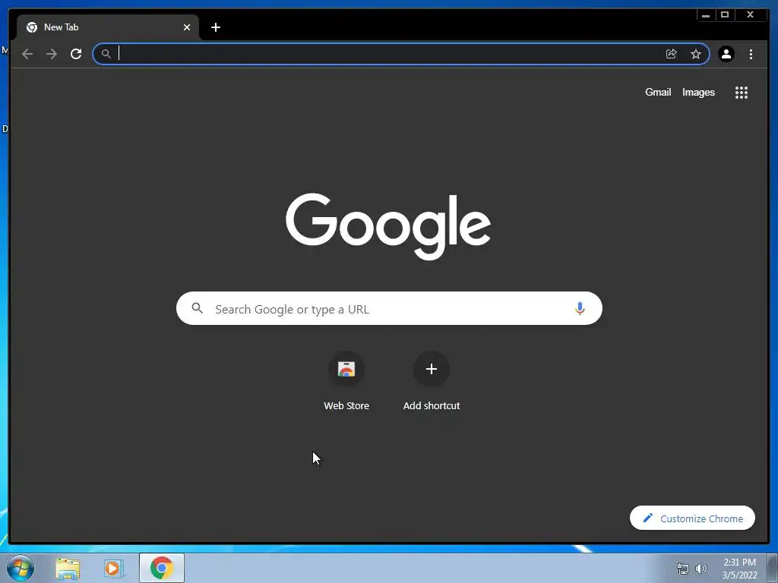
Task: Click the browser forward arrow
Action: (x=52, y=54)
